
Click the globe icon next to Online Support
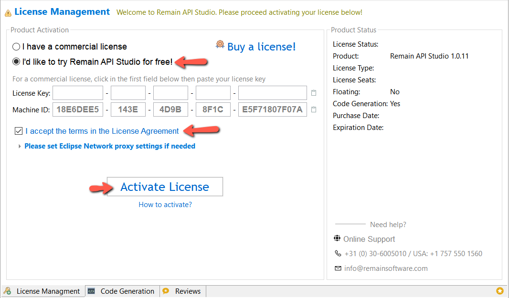coord(337,238)
